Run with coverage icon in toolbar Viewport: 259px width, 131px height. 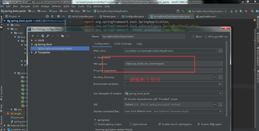click(x=241, y=11)
